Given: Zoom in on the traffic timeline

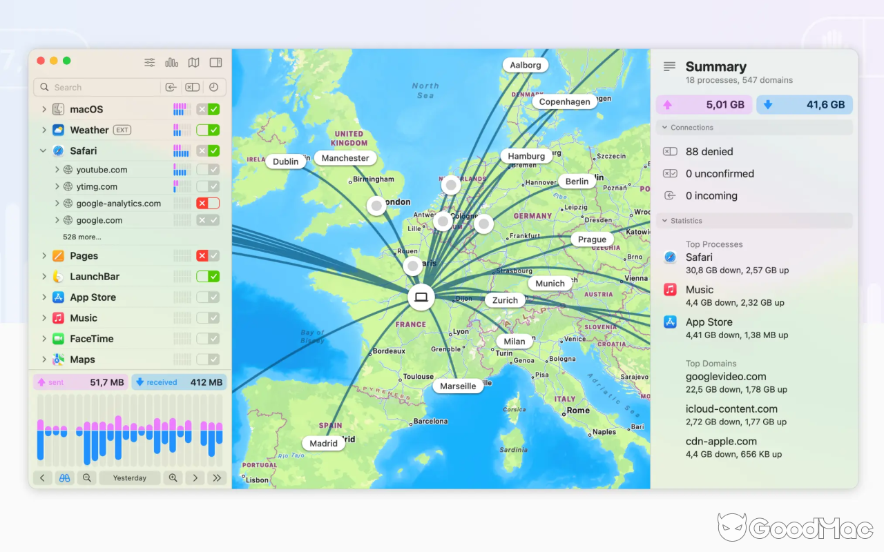Looking at the screenshot, I should [x=173, y=477].
